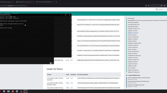
Task: Click Flash for oriole SD1A.210817.019.B1 AT&T
Action: pyautogui.click(x=68, y=83)
